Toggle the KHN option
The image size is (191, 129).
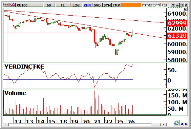click(87, 5)
